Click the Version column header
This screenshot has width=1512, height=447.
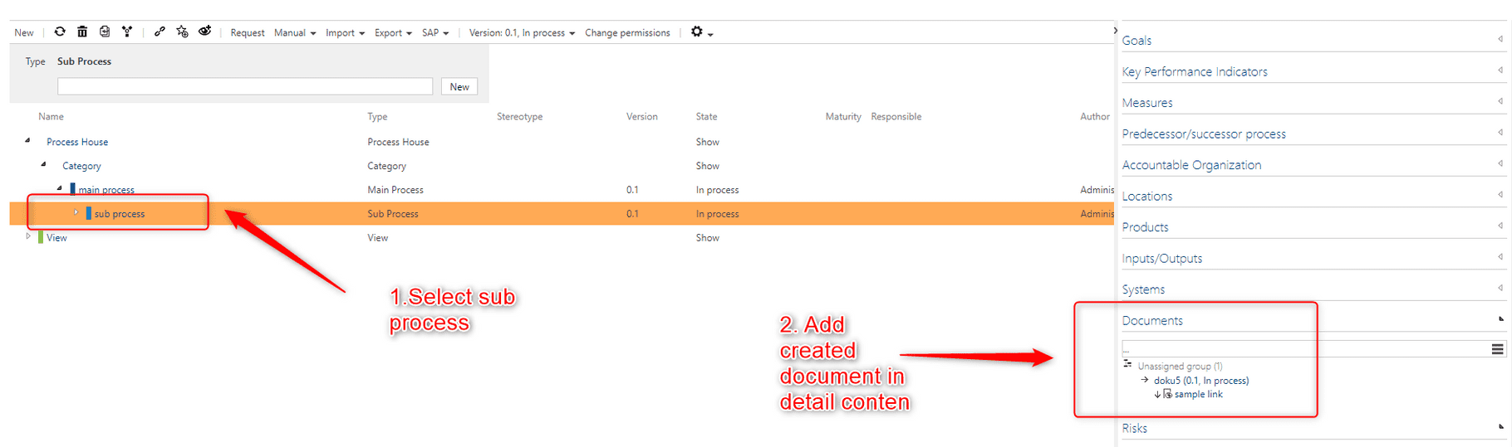[641, 116]
